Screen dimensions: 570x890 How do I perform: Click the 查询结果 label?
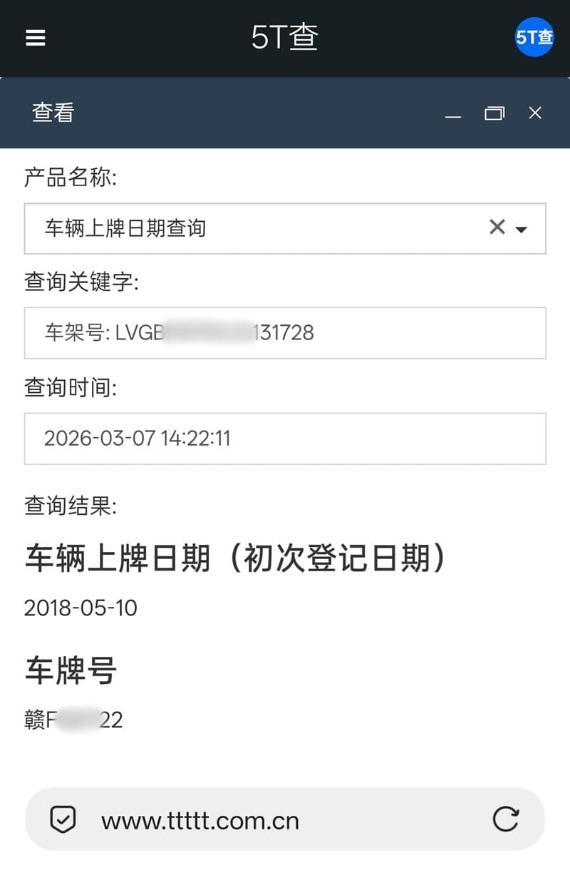70,506
